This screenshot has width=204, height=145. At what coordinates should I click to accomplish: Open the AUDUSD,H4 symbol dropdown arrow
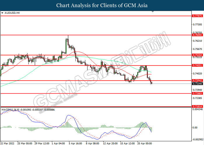tap(2, 13)
